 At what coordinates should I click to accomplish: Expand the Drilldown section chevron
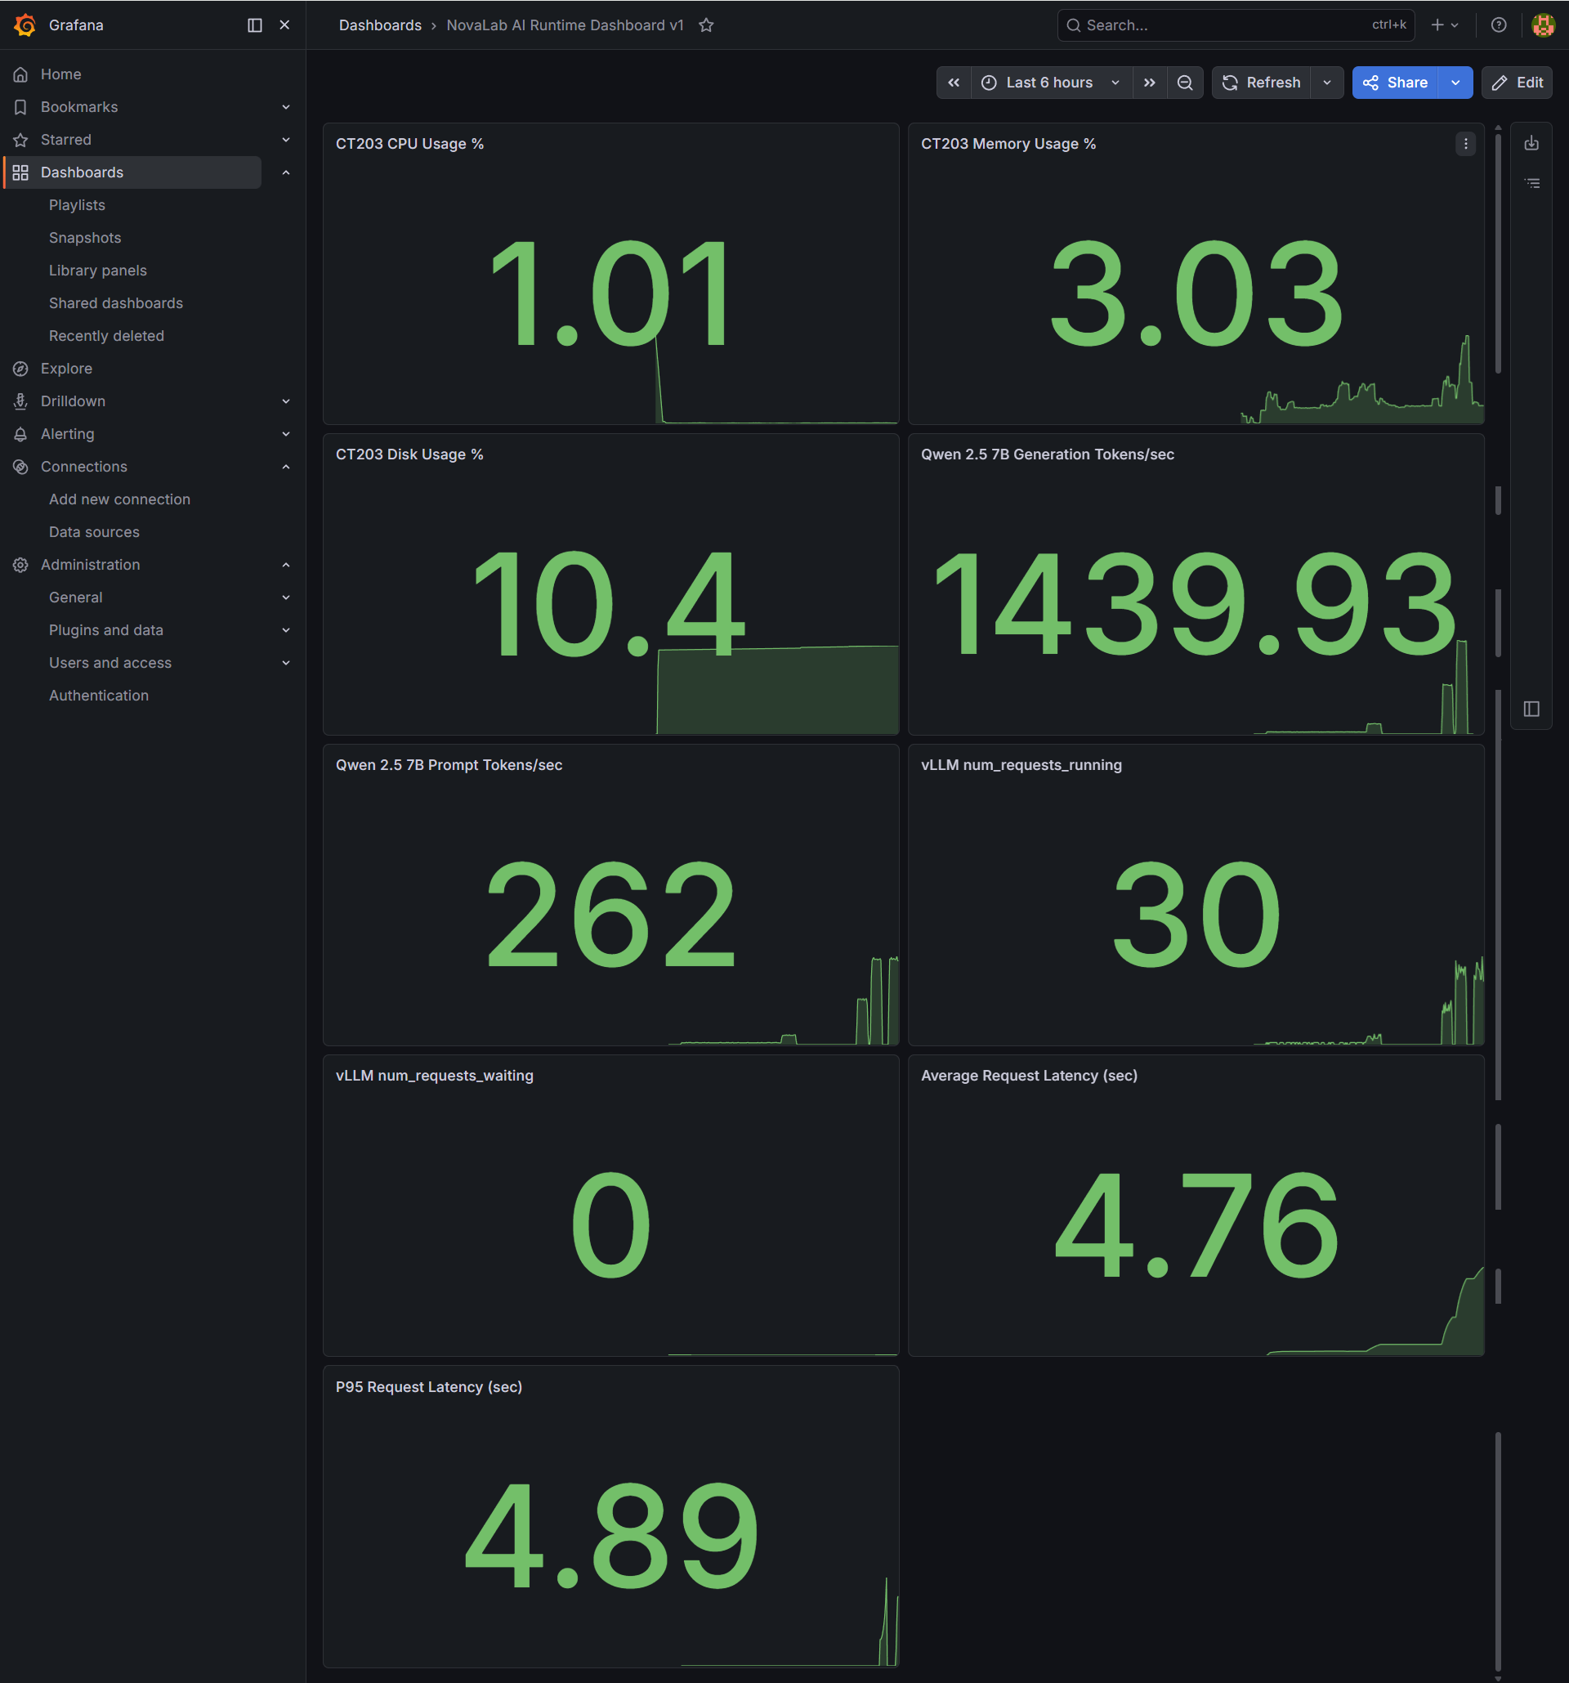click(x=286, y=401)
